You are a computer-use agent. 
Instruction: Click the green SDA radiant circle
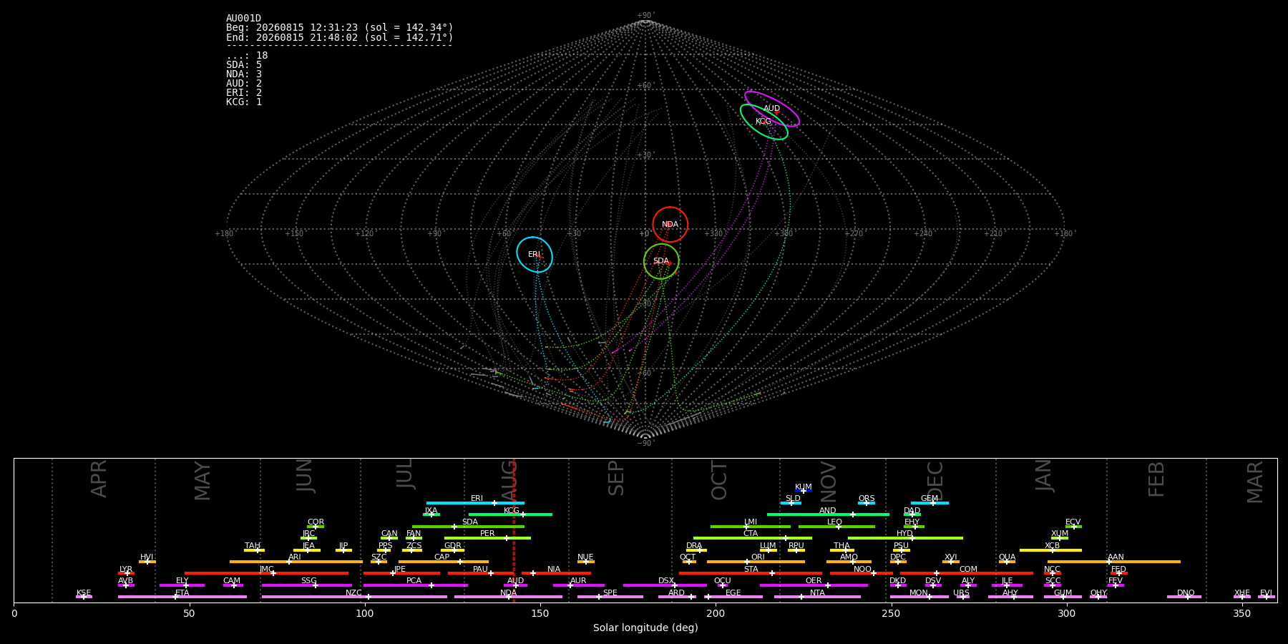click(661, 261)
